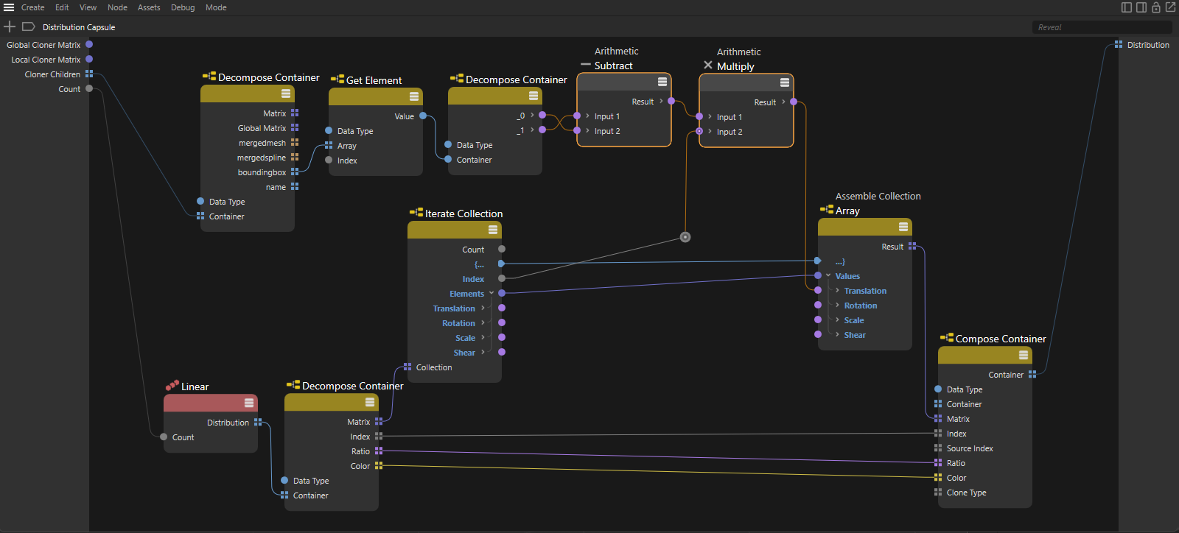Open the Create menu
1179x533 pixels.
(32, 7)
